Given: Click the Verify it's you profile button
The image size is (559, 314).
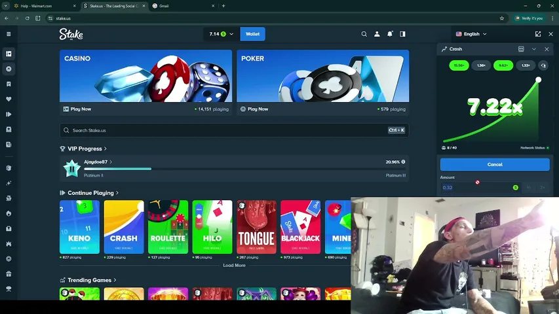Looking at the screenshot, I should tap(529, 18).
